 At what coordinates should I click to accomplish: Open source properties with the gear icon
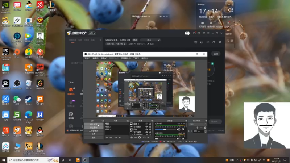(x=140, y=138)
